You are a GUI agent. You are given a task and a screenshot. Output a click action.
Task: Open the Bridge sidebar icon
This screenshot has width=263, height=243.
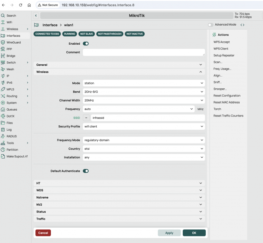click(x=3, y=56)
